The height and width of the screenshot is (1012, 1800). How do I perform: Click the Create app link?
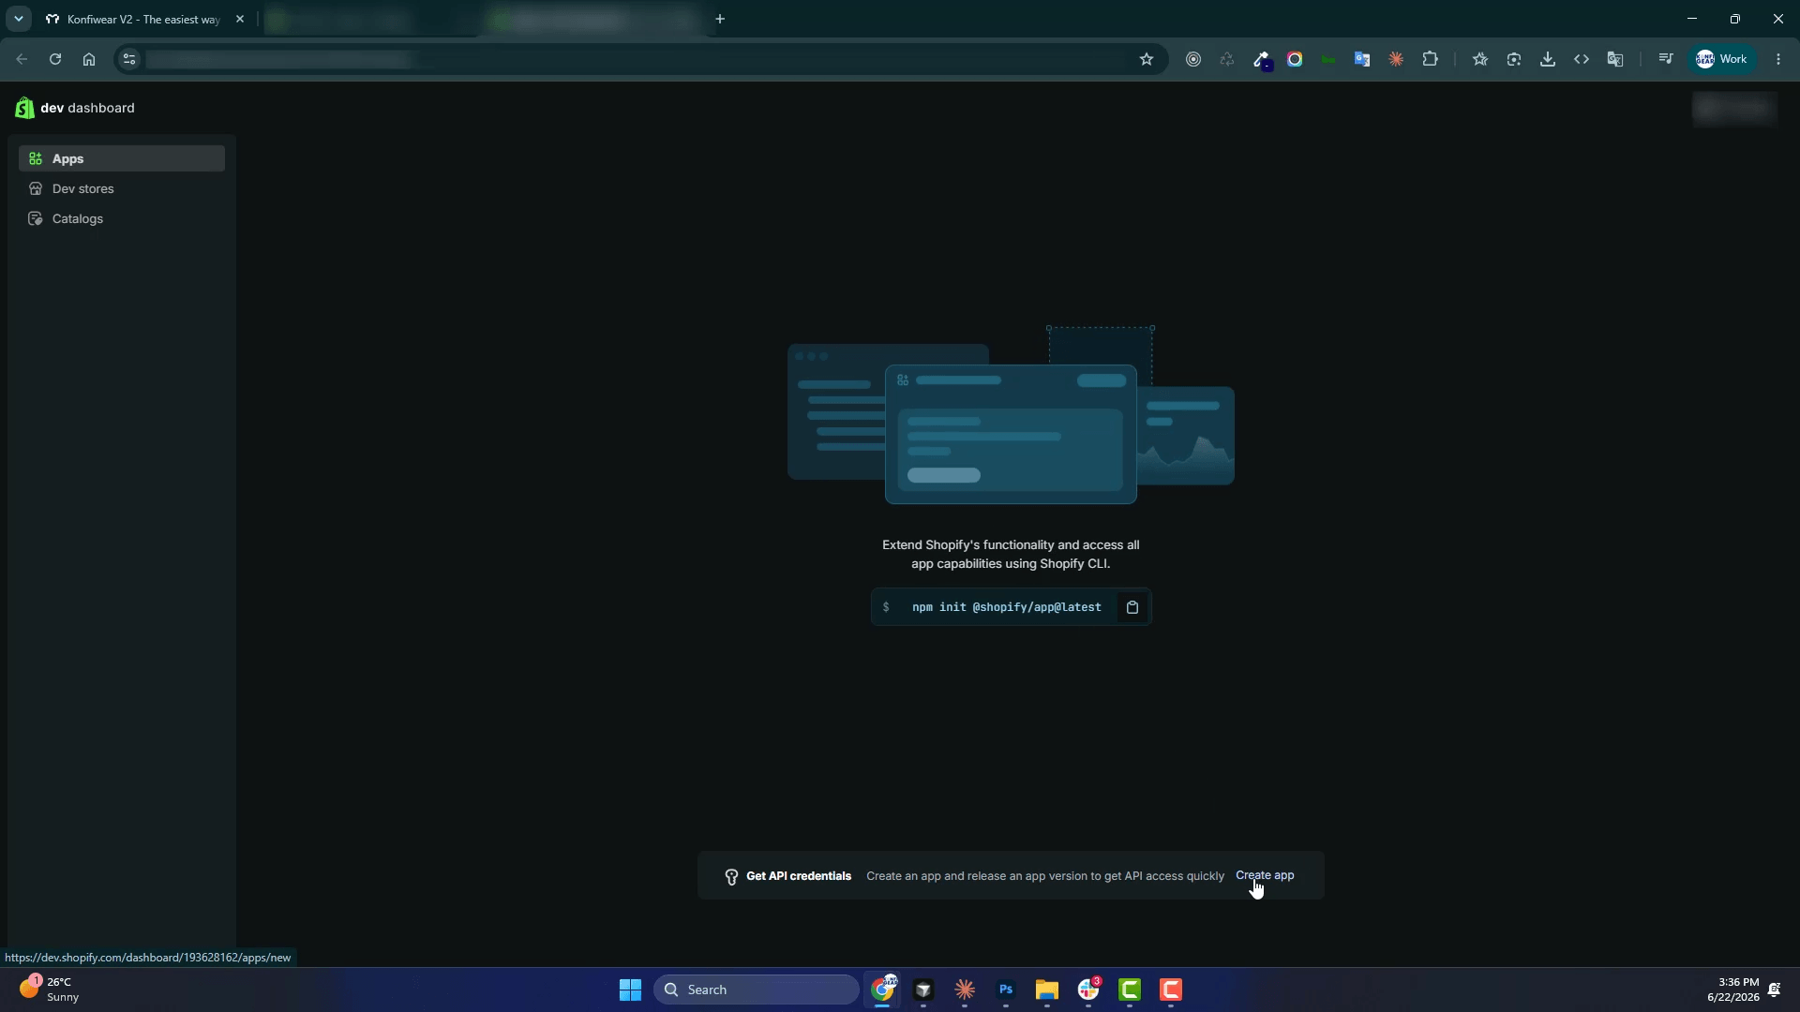[1265, 875]
